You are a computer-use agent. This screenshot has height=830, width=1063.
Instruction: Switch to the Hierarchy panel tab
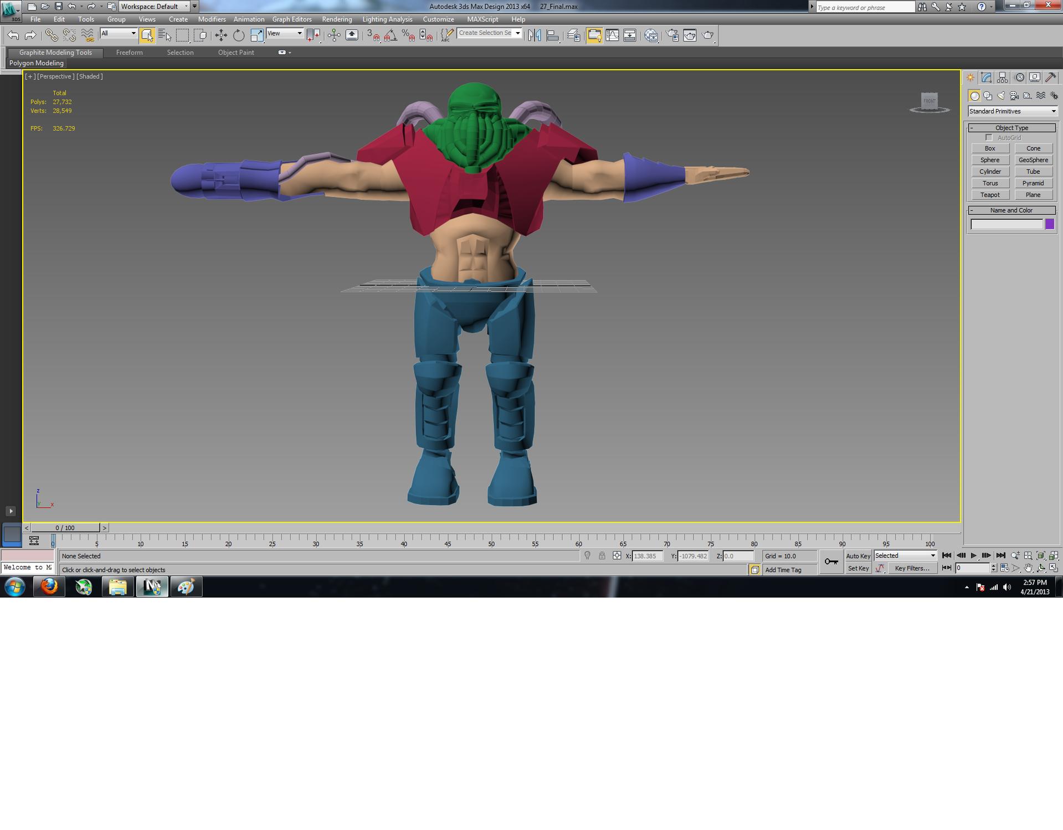pos(1002,78)
